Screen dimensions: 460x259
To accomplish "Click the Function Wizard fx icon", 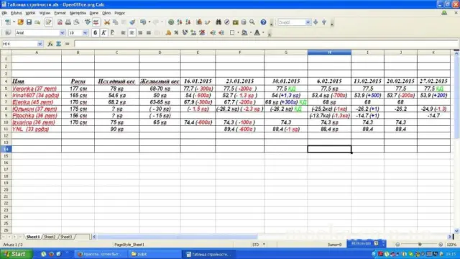I will pos(50,44).
